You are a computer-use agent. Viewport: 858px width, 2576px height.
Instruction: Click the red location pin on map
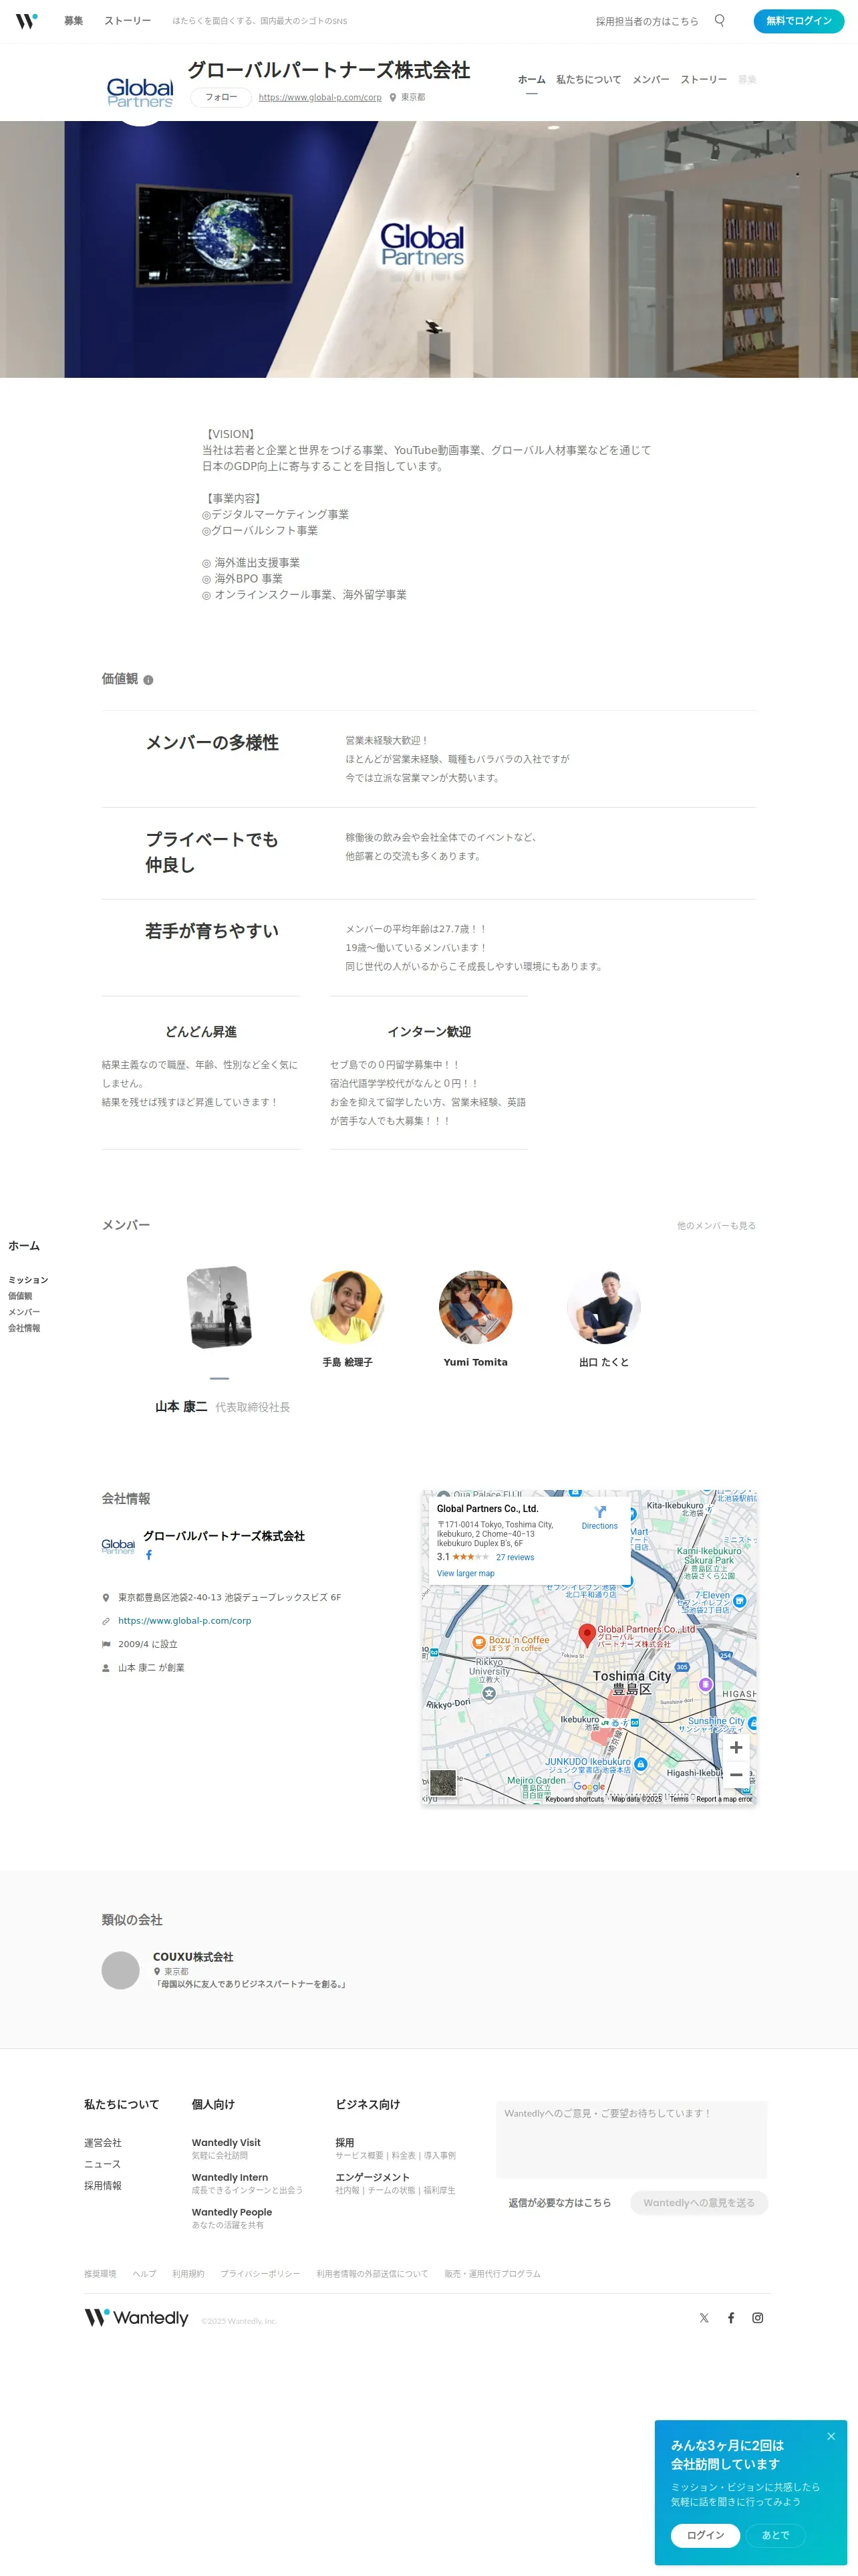point(587,1635)
